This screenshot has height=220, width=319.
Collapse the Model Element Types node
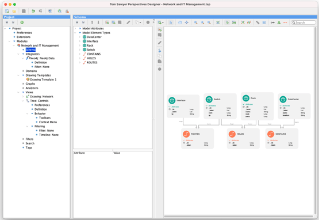(75, 33)
